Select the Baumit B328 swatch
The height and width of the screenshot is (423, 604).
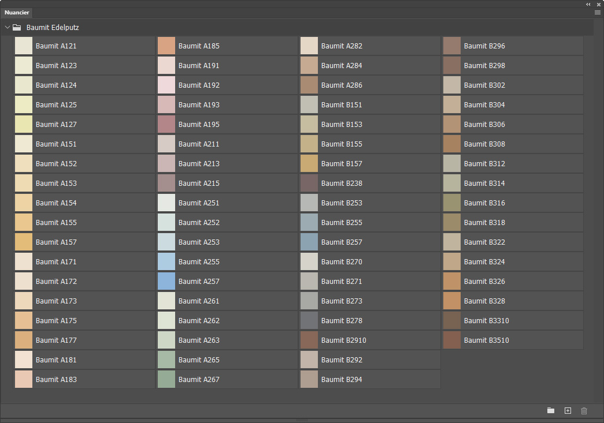click(452, 301)
